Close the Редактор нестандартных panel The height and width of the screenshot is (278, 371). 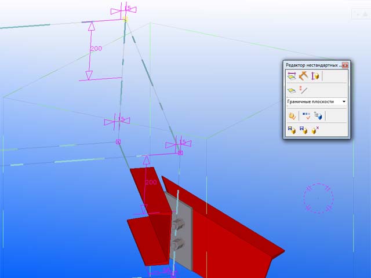coord(345,65)
